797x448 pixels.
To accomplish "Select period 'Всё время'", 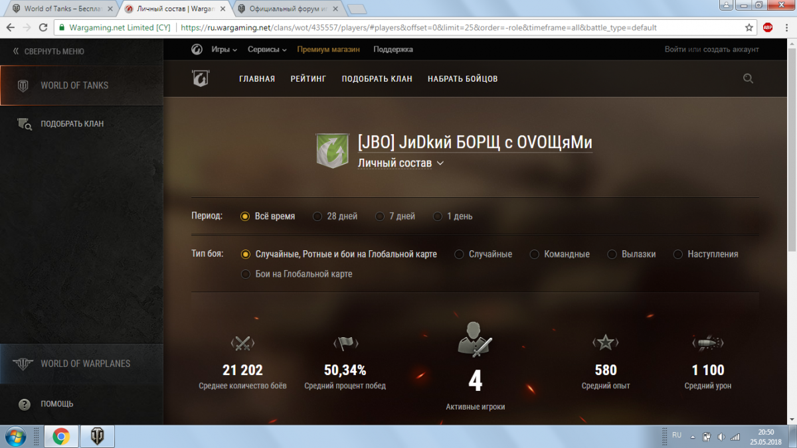I will pos(268,216).
